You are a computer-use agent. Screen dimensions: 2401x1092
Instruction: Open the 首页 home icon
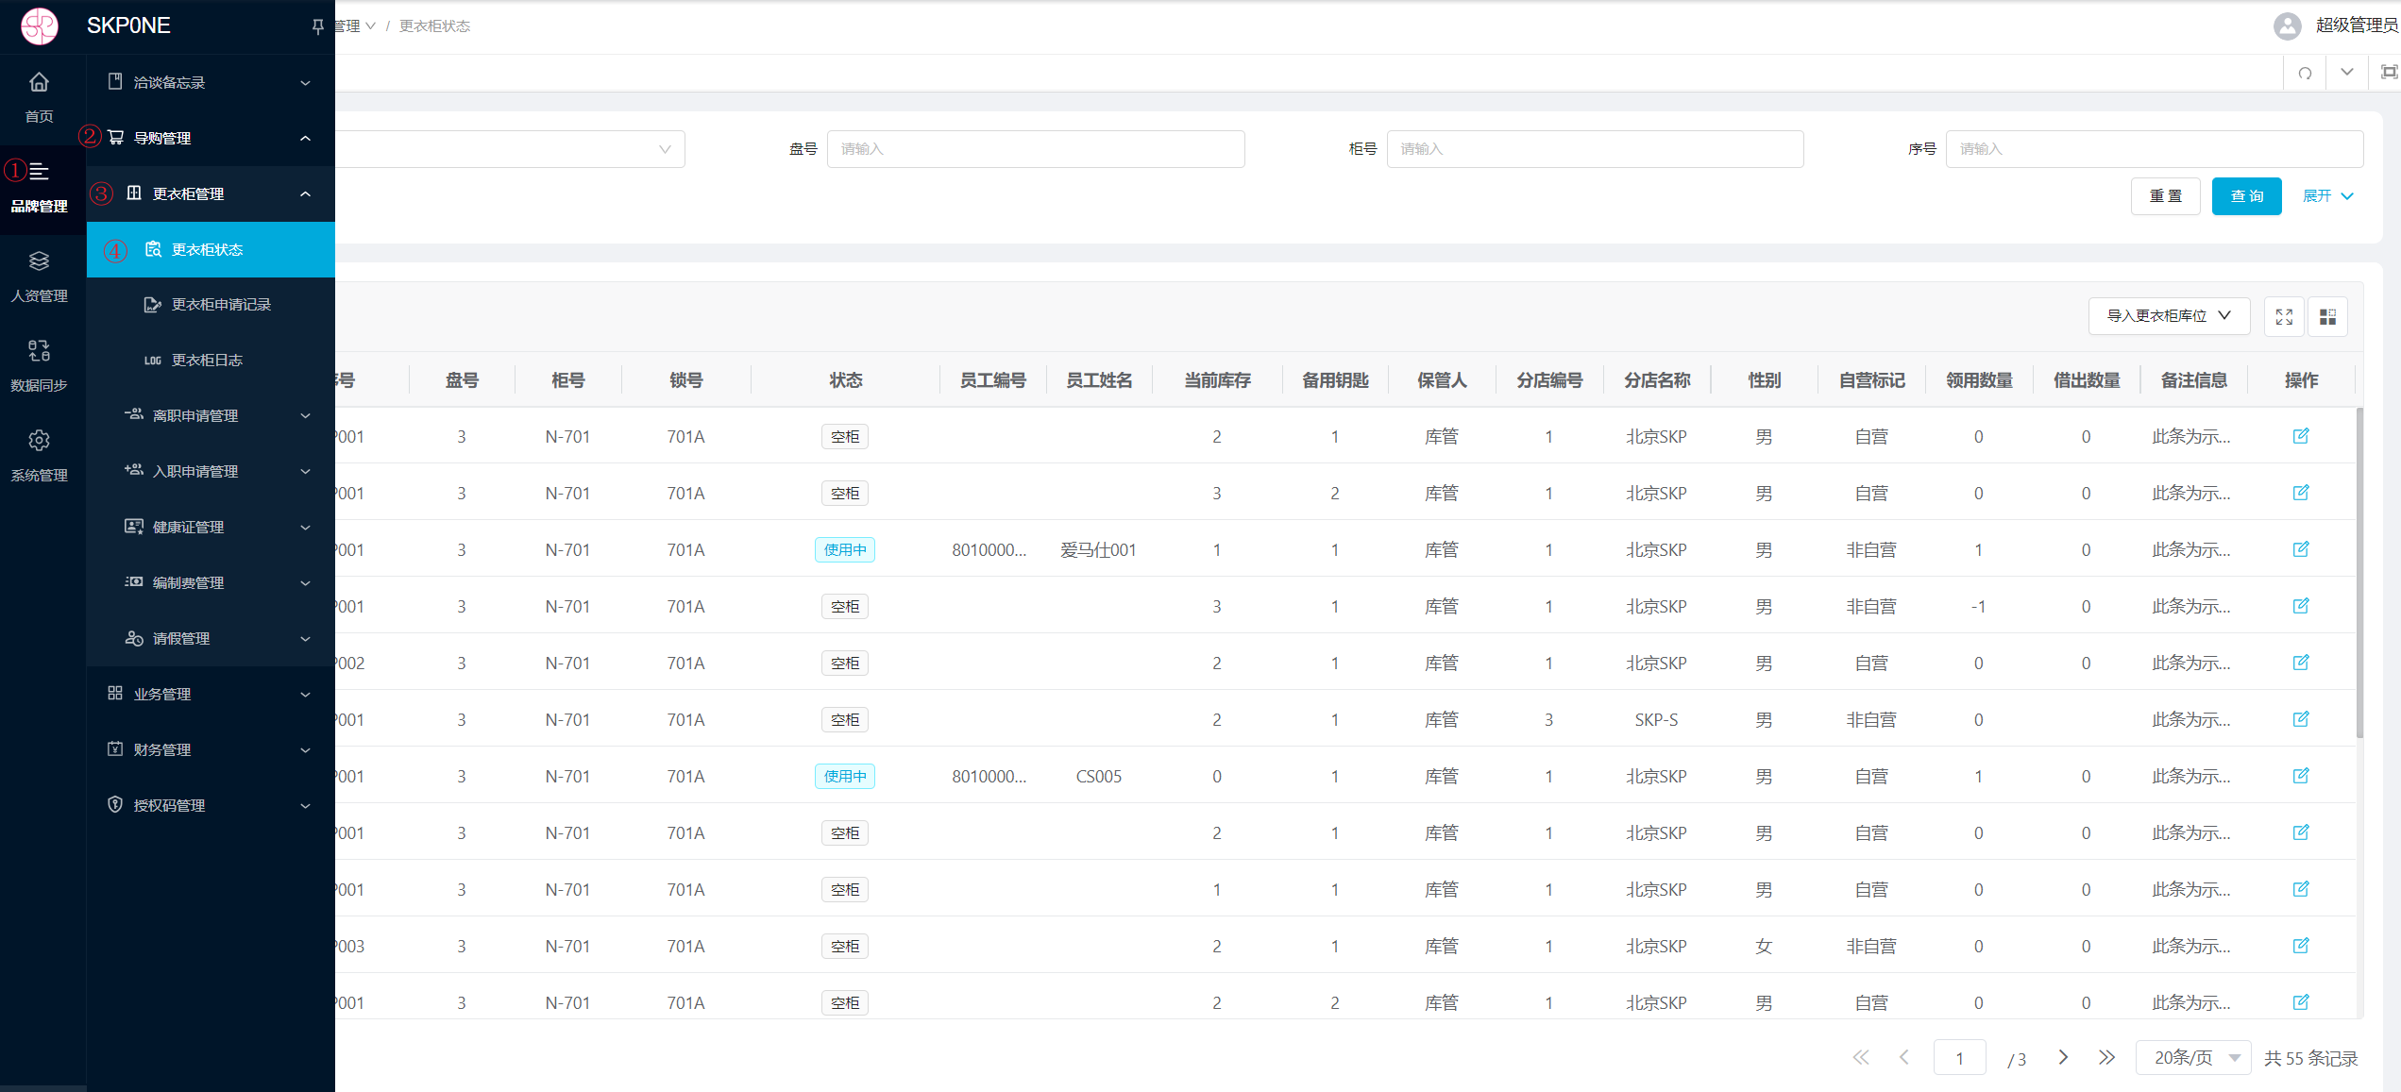(x=39, y=82)
